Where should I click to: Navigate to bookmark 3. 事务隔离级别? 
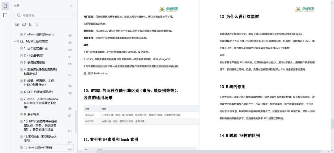click(35, 62)
